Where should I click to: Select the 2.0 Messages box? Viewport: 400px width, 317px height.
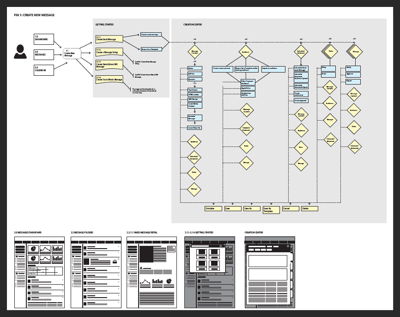click(44, 55)
